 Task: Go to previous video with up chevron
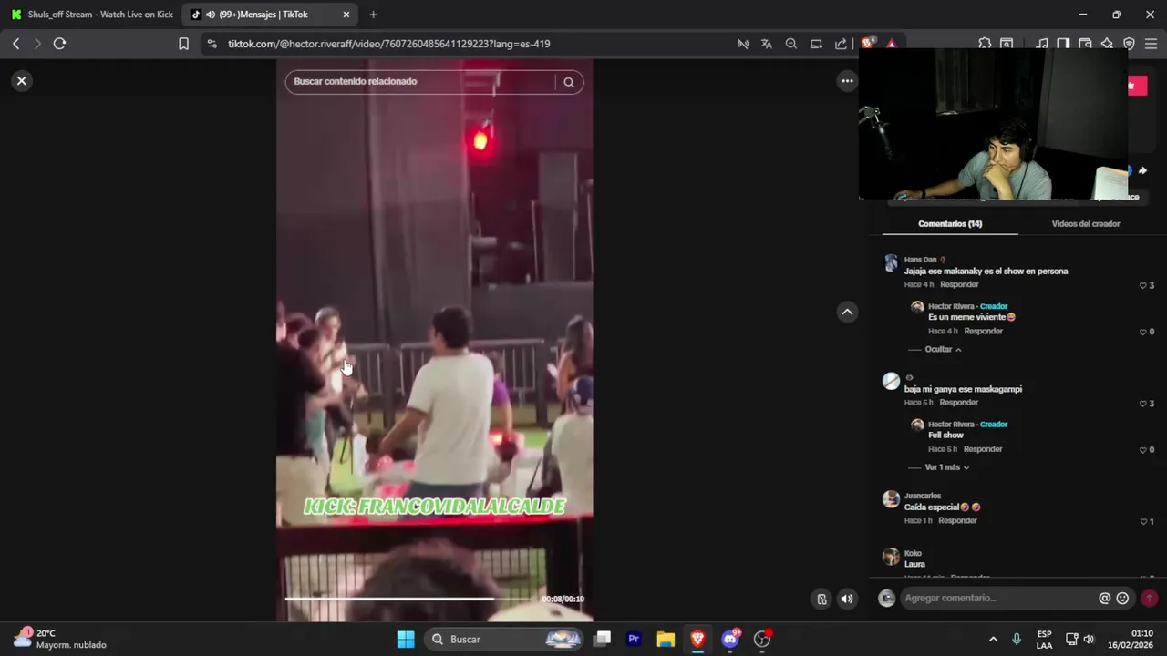click(847, 312)
